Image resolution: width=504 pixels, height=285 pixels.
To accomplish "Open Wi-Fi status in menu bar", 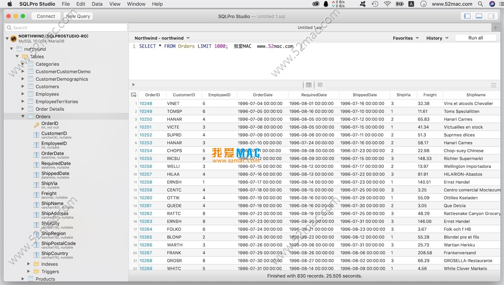I will [387, 4].
